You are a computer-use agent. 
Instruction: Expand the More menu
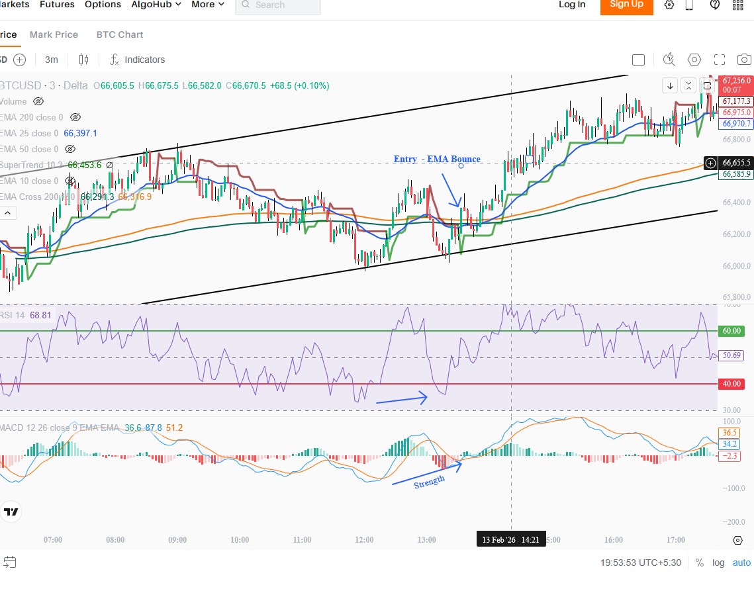[208, 5]
